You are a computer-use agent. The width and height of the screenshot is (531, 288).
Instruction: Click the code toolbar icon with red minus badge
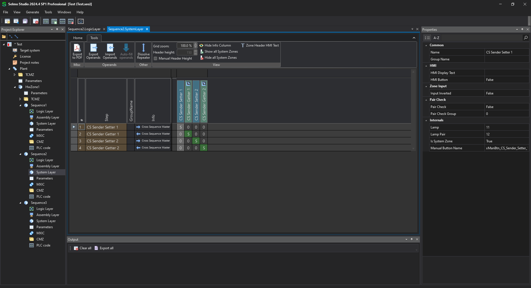tap(71, 21)
